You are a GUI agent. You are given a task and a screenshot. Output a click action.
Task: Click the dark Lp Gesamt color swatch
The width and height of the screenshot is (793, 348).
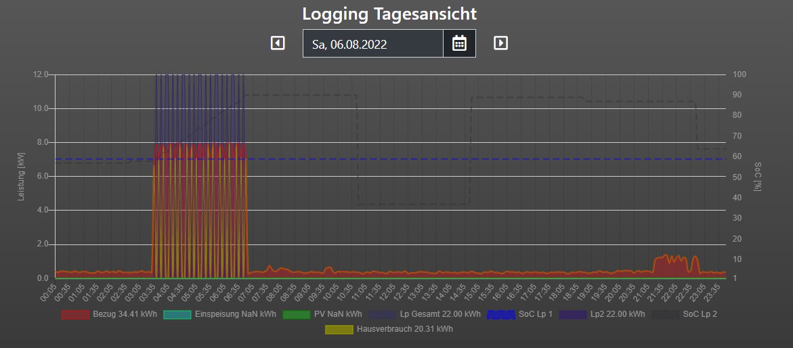(x=382, y=315)
